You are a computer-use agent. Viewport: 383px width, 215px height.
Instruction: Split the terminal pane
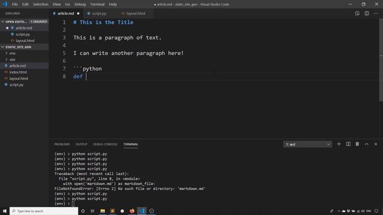[x=348, y=144]
